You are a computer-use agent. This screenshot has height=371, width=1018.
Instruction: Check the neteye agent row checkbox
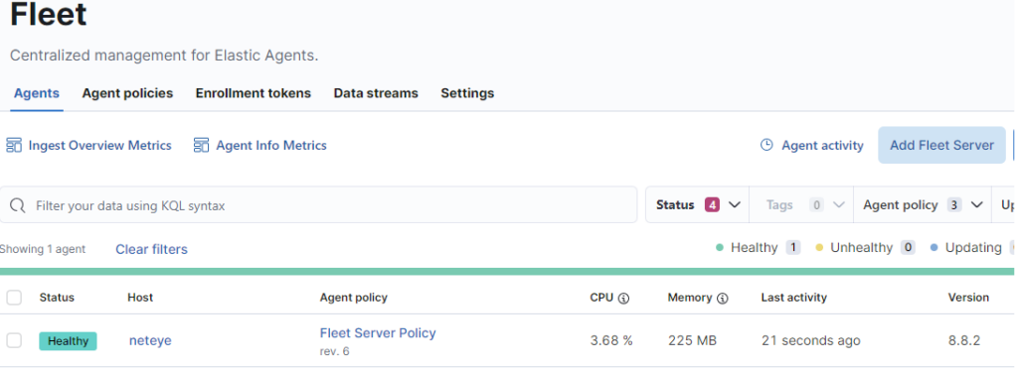(14, 340)
